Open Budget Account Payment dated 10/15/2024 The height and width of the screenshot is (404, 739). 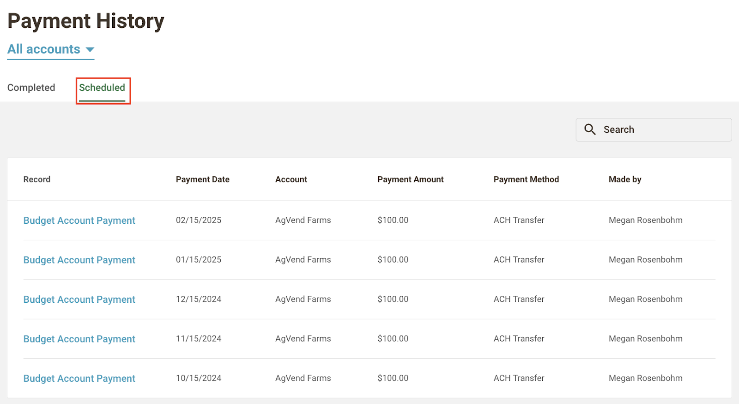pyautogui.click(x=79, y=379)
